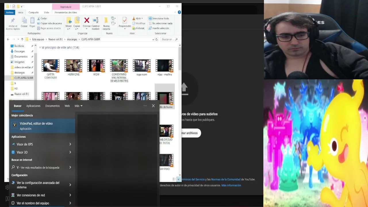Open Documentos in the navigation pane
Viewport: 368px width, 207px height.
point(21,57)
